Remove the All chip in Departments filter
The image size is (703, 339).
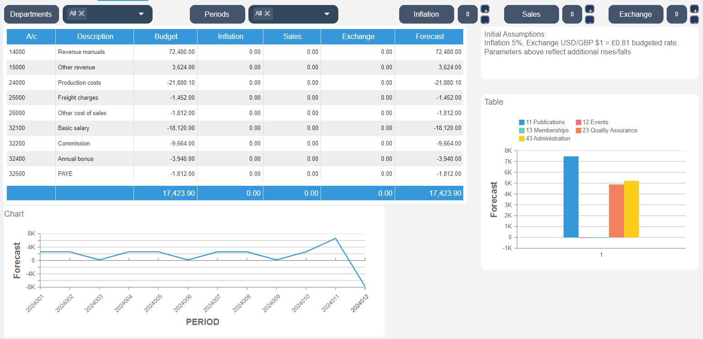point(82,13)
